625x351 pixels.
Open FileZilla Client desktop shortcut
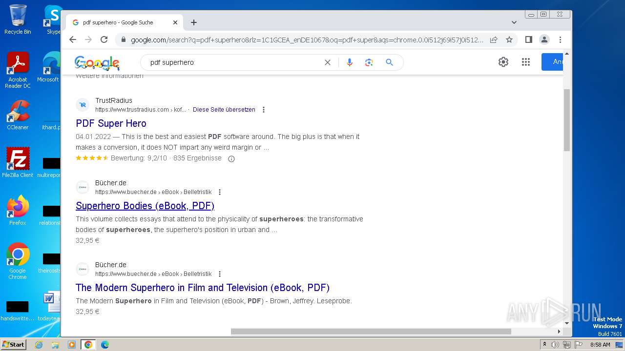click(x=18, y=162)
